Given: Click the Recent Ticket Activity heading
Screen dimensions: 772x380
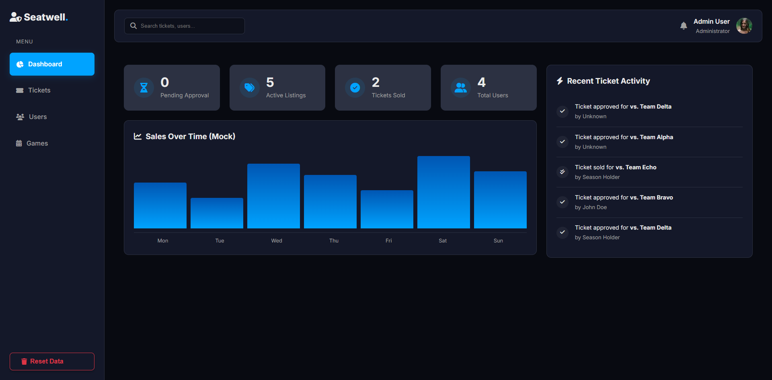Looking at the screenshot, I should tap(608, 81).
